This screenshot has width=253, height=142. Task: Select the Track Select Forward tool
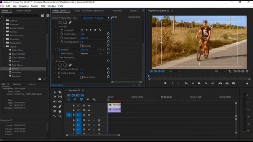click(55, 97)
